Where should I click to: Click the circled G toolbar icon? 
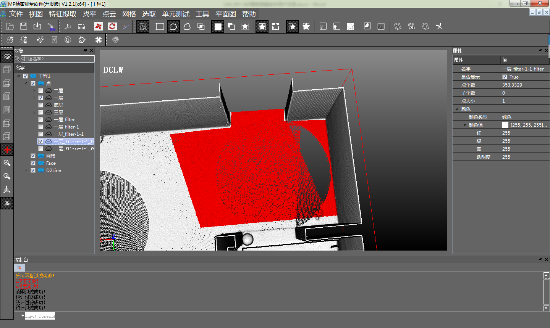coord(68,40)
